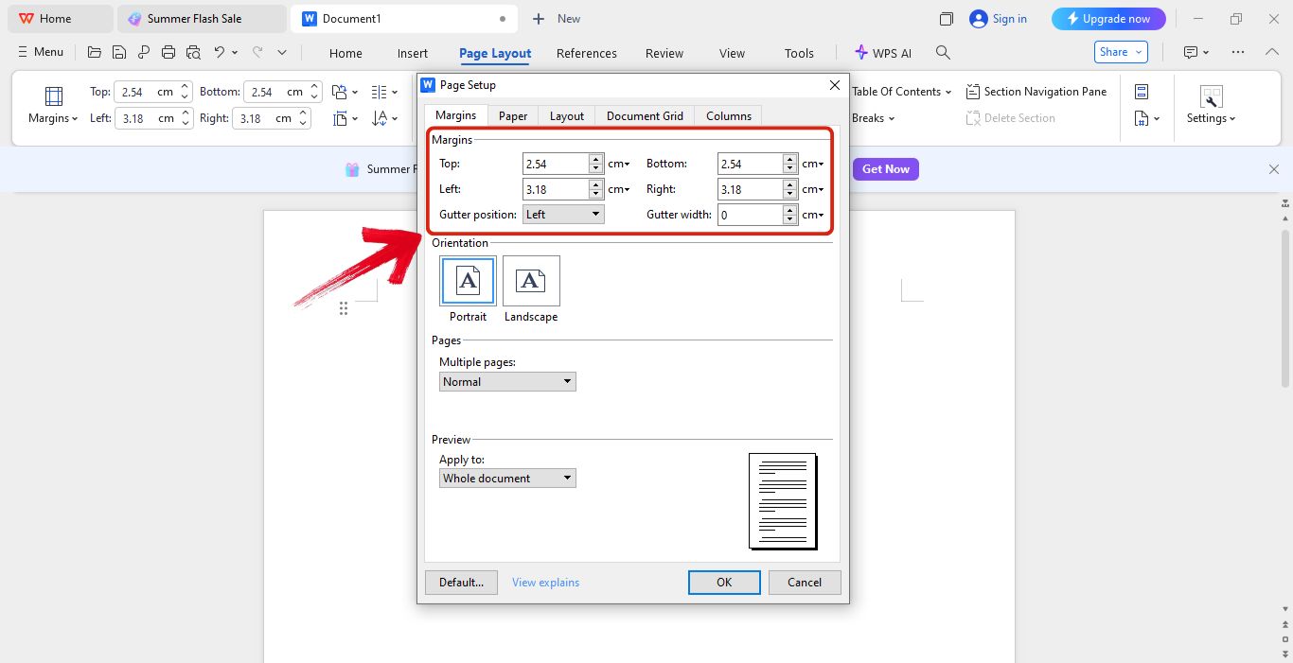Click the Default... button
1293x663 pixels.
pyautogui.click(x=461, y=583)
